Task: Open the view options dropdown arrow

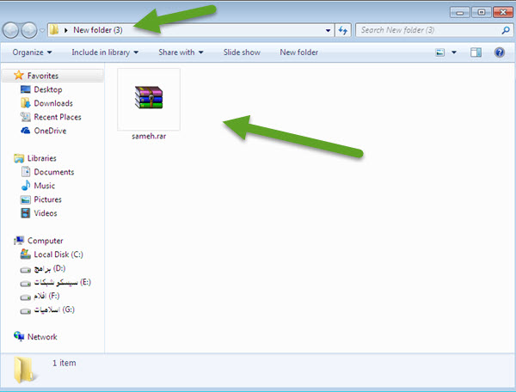Action: click(x=454, y=52)
